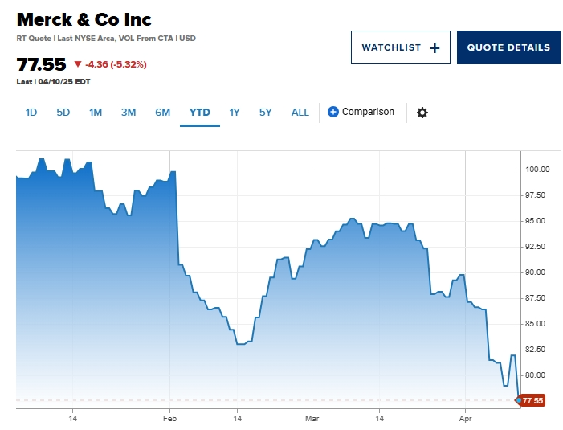Viewport: 563px width, 430px height.
Task: Switch chart to 5Y range
Action: tap(266, 113)
